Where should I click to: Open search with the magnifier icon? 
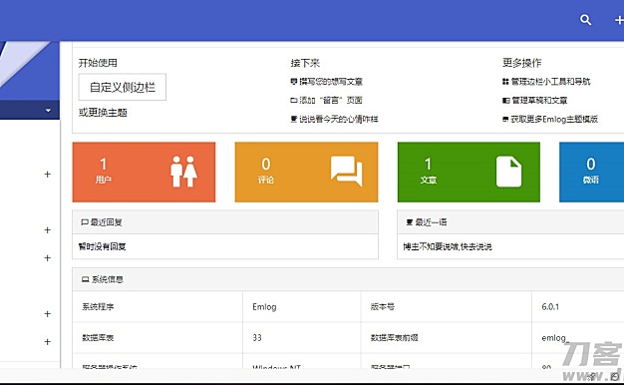point(585,20)
